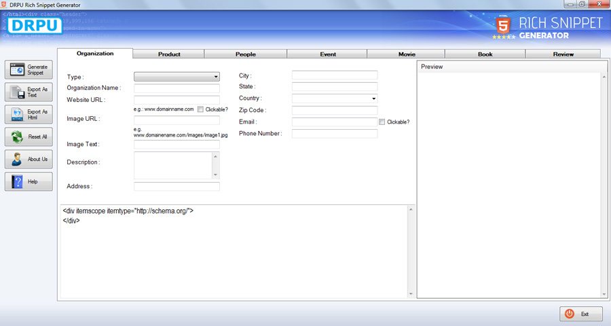Switch to the Product tab

pyautogui.click(x=169, y=54)
